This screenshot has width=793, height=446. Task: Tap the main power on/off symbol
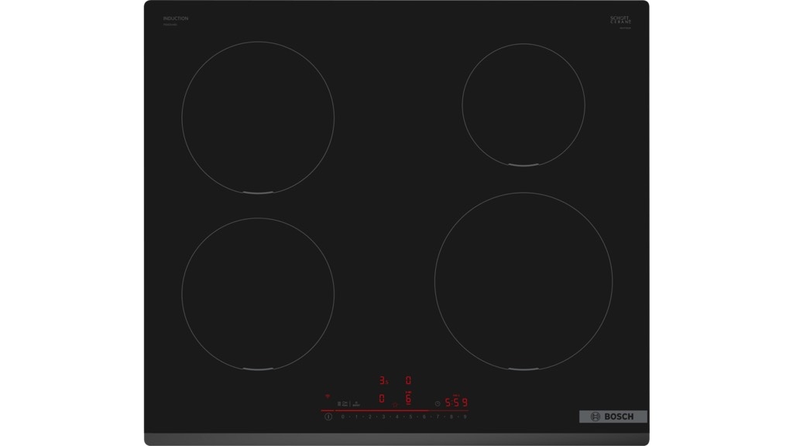click(x=328, y=417)
